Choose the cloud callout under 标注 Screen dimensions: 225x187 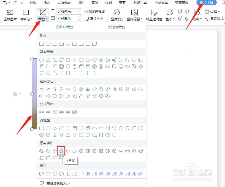pos(61,174)
